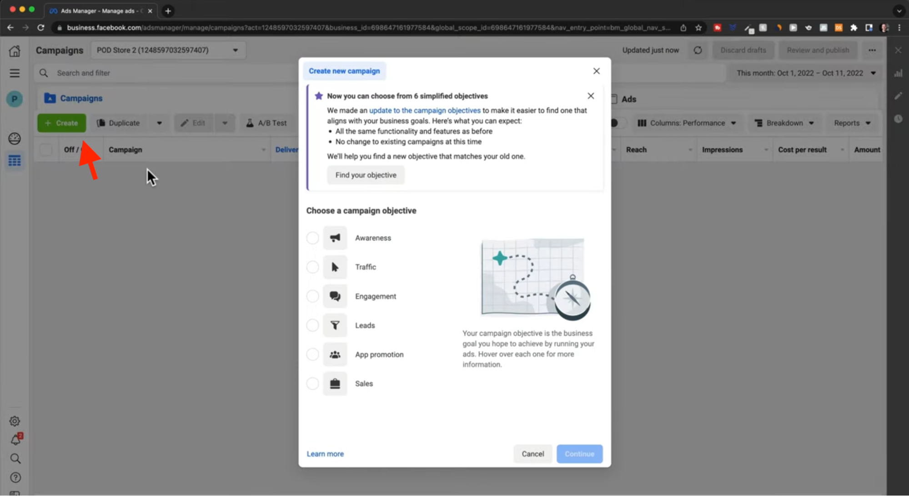Open the Breakdown dropdown
The width and height of the screenshot is (909, 496).
tap(784, 123)
